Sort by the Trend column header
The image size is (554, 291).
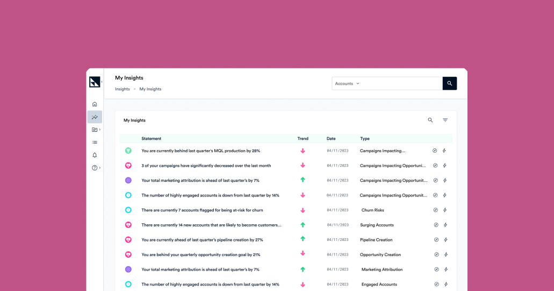[x=303, y=139]
